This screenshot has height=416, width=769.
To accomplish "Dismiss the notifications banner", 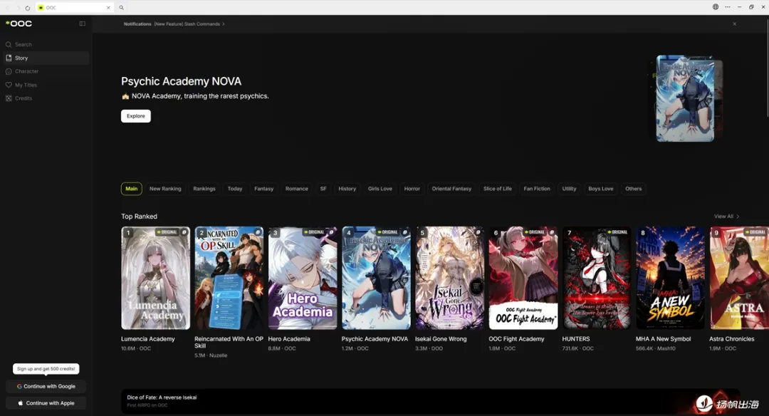I will [734, 24].
